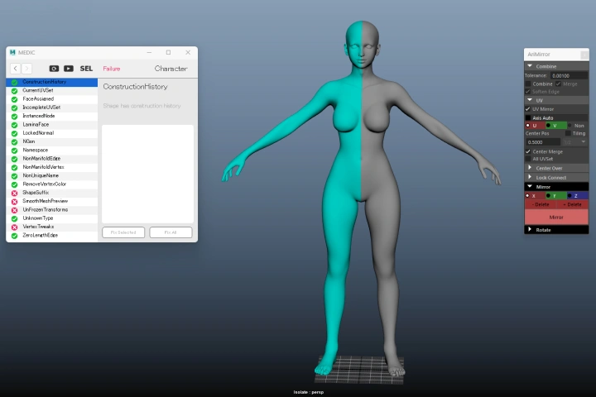Click green check icon beside RemoveVertexColor
This screenshot has height=397, width=596.
click(14, 184)
